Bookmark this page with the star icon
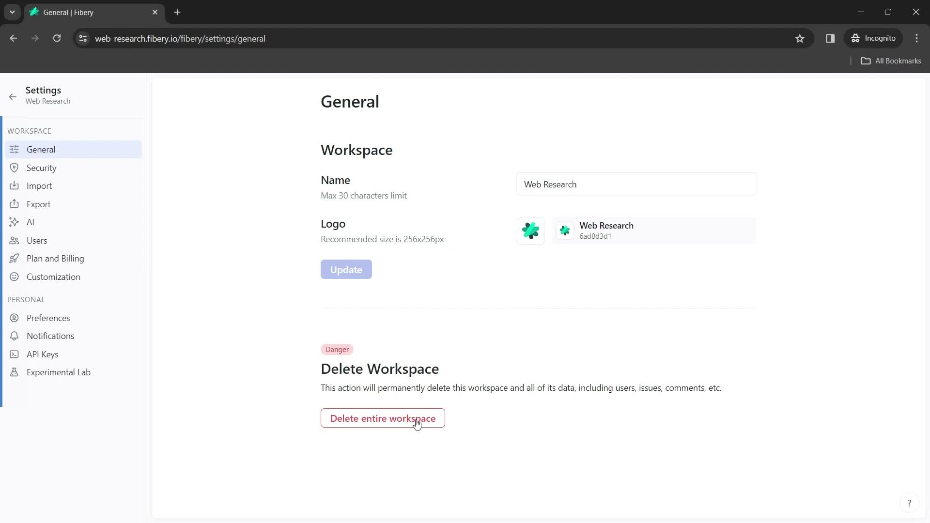This screenshot has width=930, height=523. [800, 38]
